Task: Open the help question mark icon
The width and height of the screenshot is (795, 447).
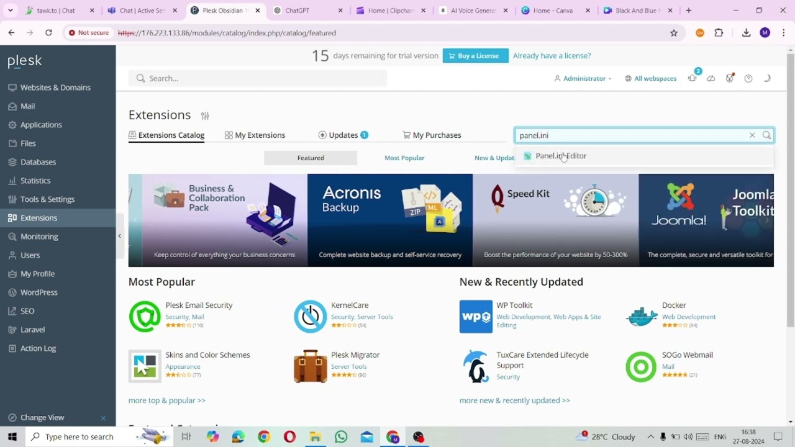Action: point(748,78)
